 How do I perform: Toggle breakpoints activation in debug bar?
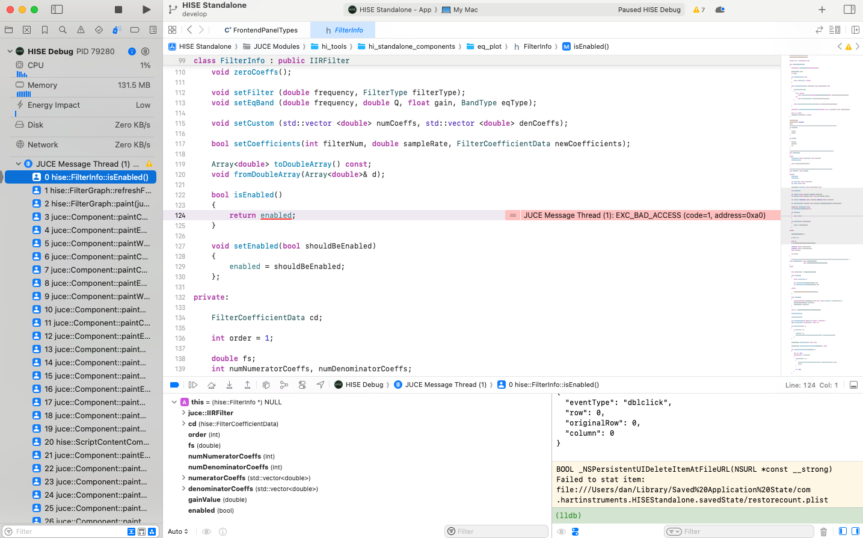174,385
